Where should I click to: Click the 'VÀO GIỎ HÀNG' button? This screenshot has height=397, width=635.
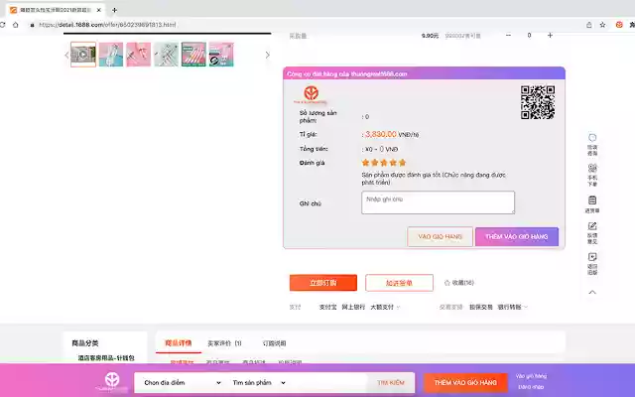point(440,236)
